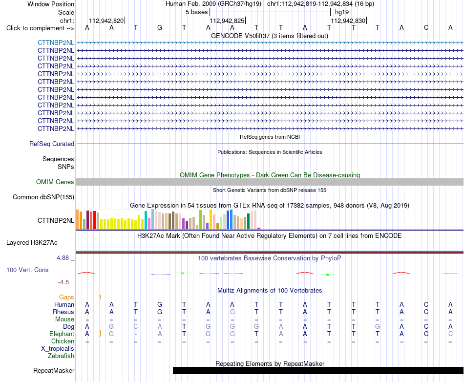Select the Mouse alignment row label
The width and height of the screenshot is (464, 382).
(x=64, y=319)
